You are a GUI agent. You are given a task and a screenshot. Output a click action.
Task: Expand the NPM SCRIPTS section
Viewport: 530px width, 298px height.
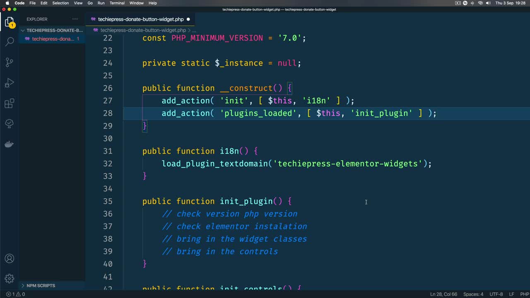[x=52, y=286]
